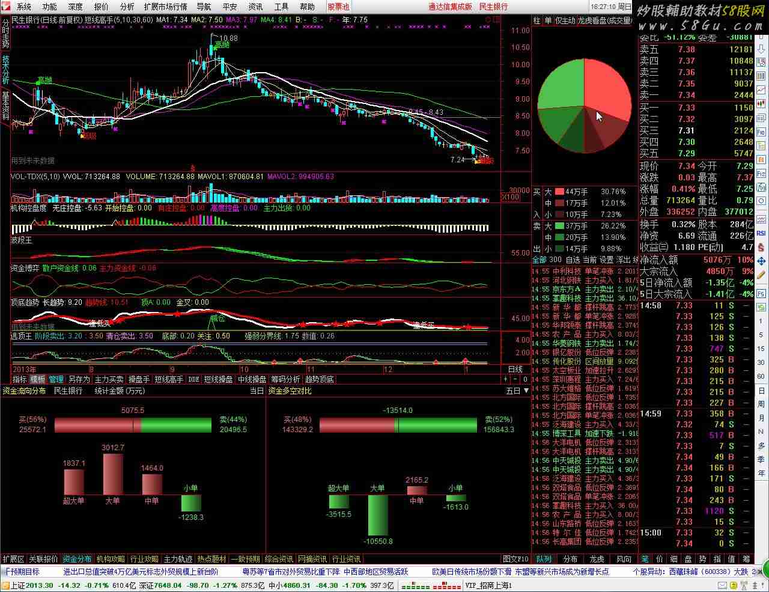Click the yellow notice icon in status bar
Viewport: 769px width, 592px height.
(734, 585)
